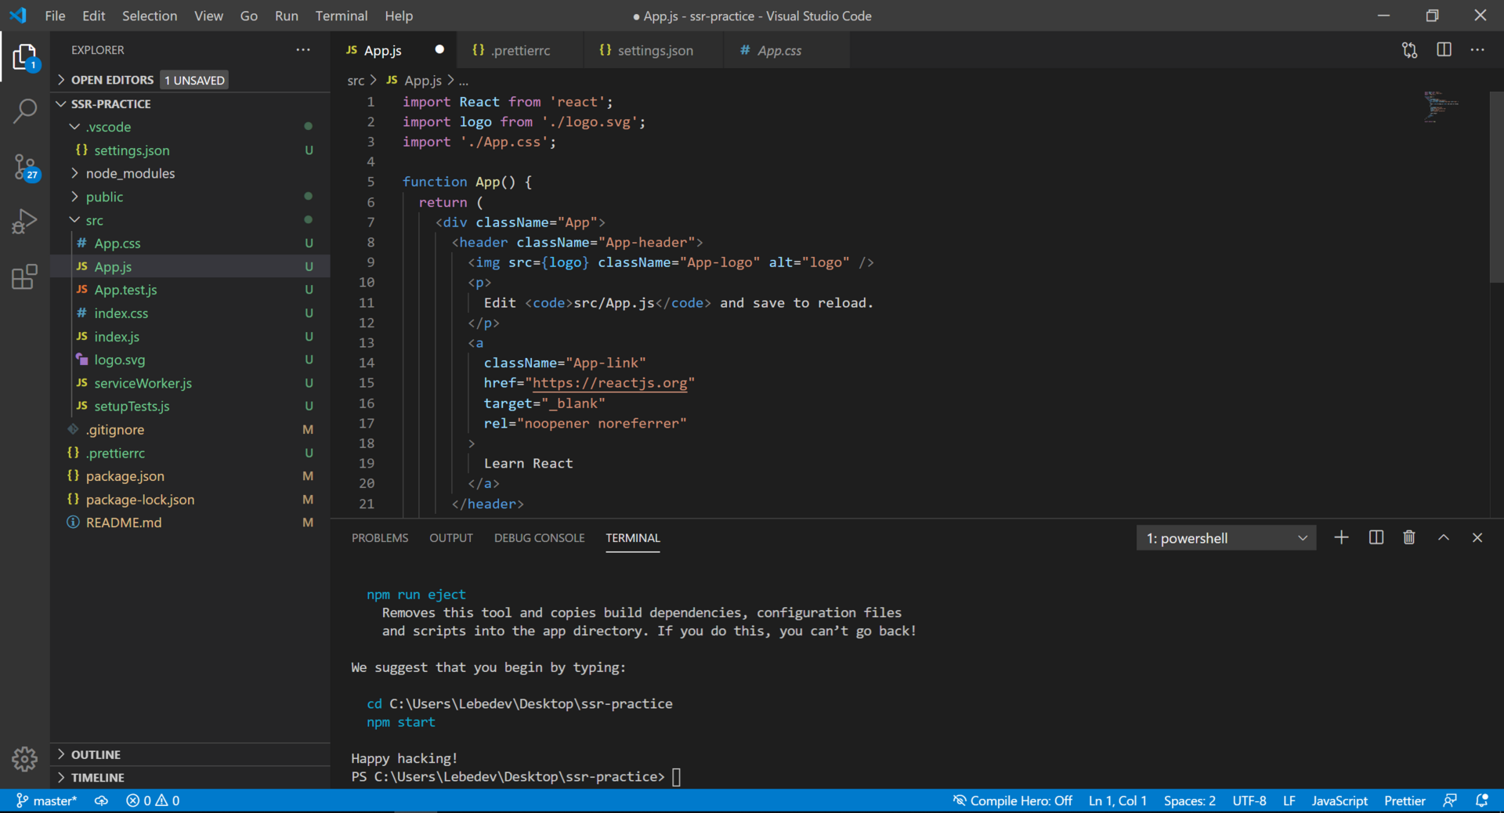Close the terminal panel
1504x813 pixels.
pos(1477,537)
